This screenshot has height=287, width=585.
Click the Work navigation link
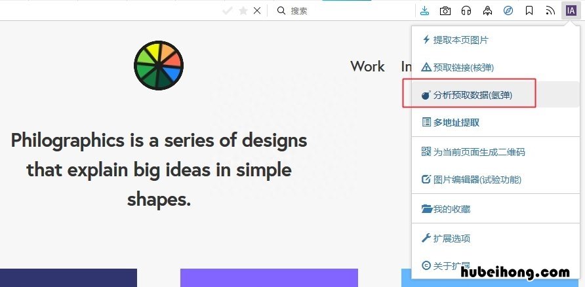pyautogui.click(x=367, y=66)
